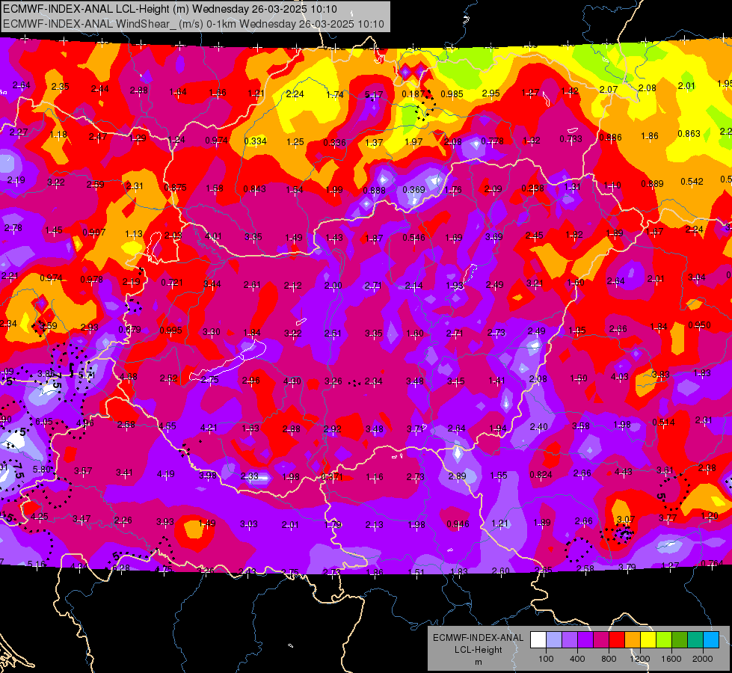Click wind shear value 0.778
This screenshot has width=732, height=673.
point(493,141)
